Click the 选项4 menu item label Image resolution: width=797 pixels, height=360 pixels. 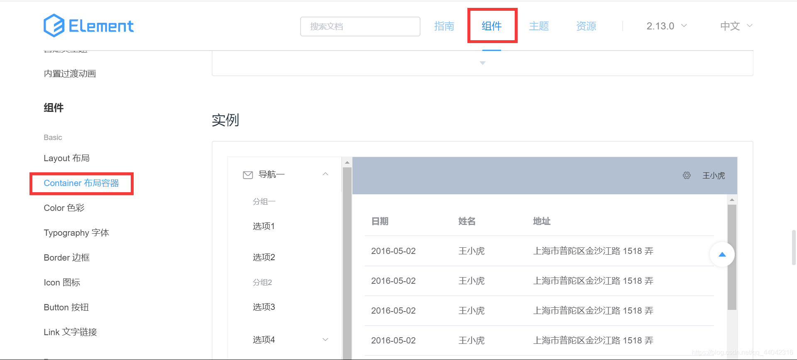[x=264, y=340]
